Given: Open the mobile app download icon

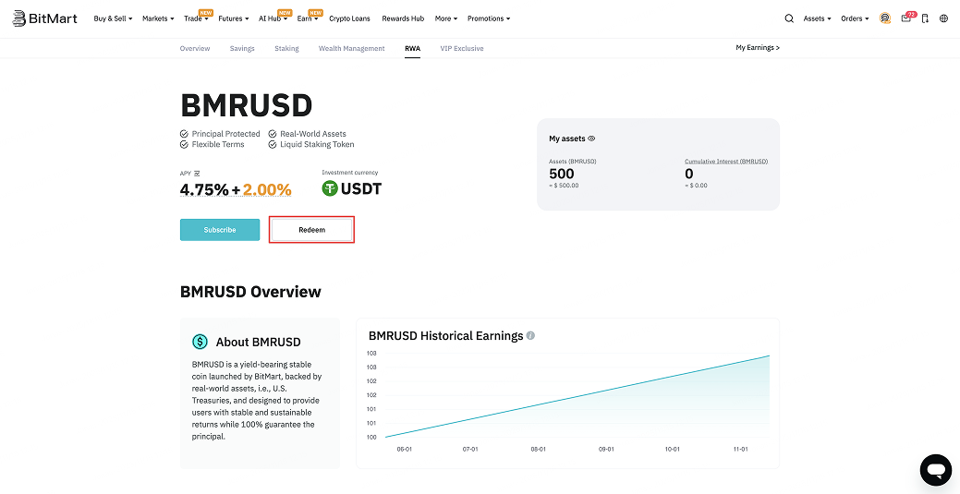Looking at the screenshot, I should [925, 18].
